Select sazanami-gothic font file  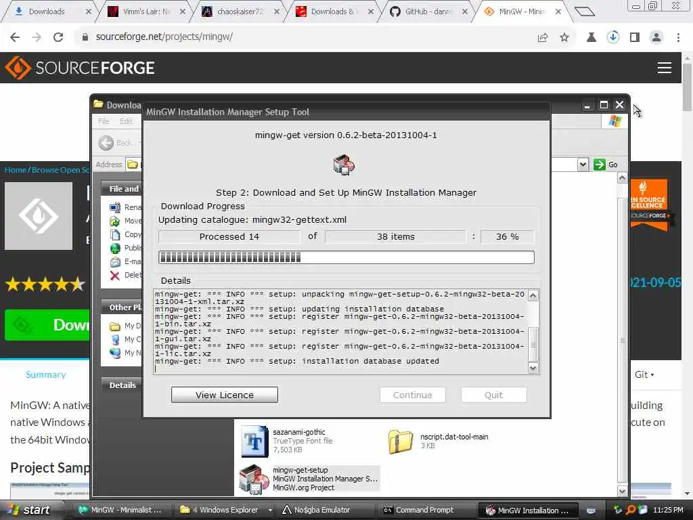[x=287, y=440]
